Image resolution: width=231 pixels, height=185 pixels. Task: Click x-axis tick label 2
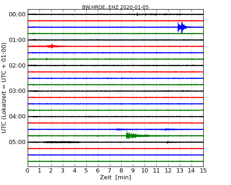coord(51,171)
